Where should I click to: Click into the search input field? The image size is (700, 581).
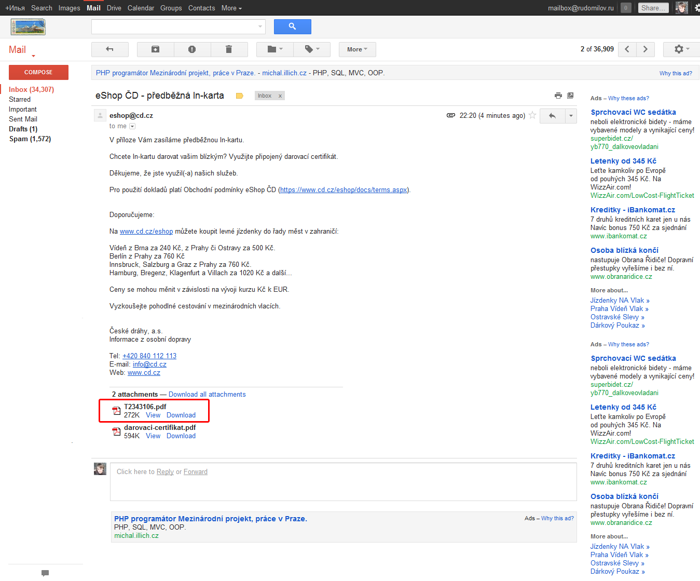click(x=174, y=26)
